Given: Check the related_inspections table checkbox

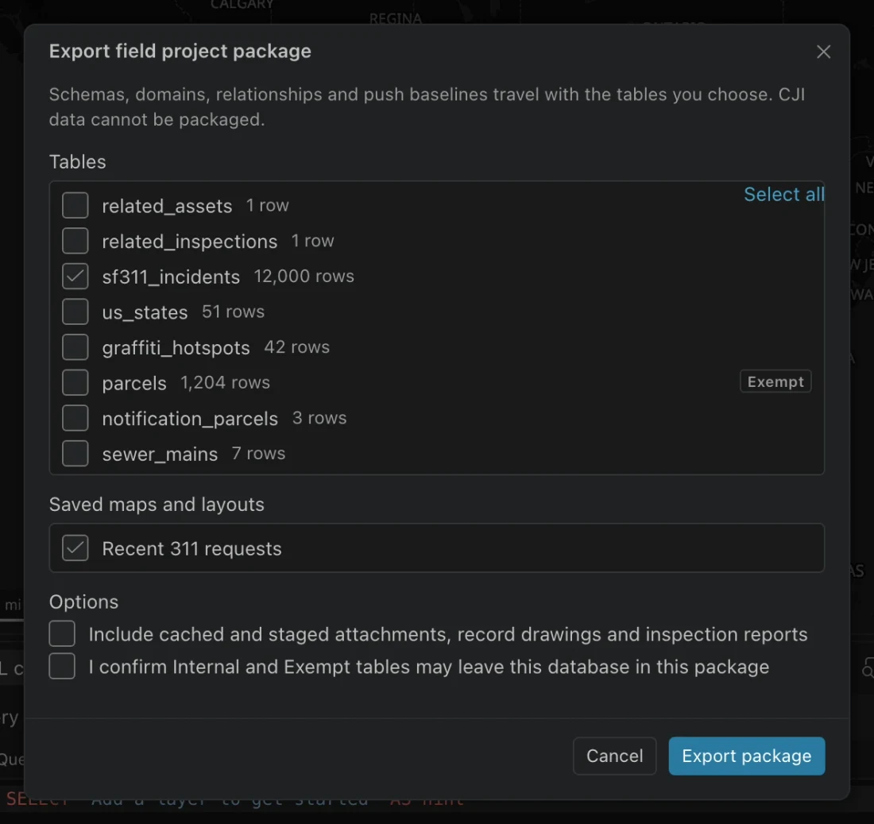Looking at the screenshot, I should point(75,241).
